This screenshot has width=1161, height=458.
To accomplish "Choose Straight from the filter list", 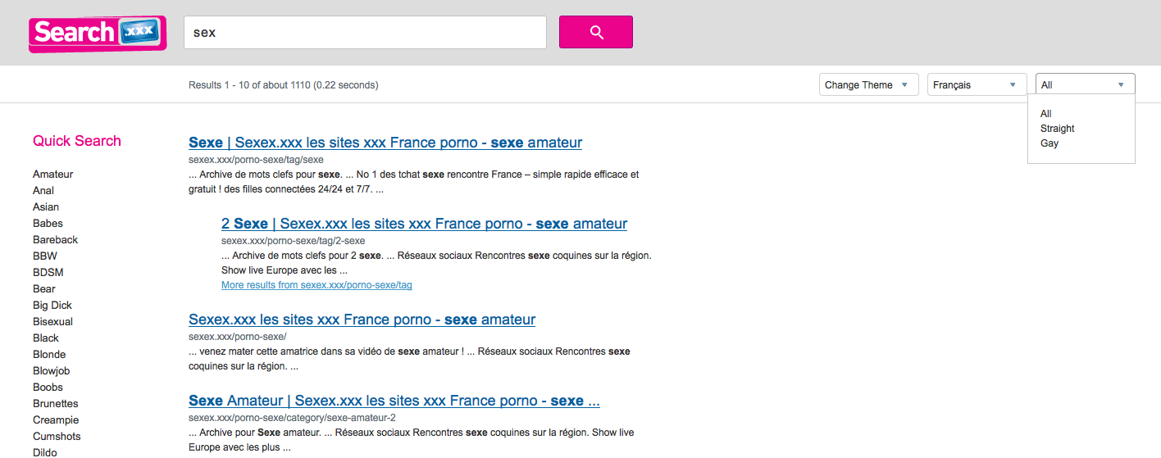I will coord(1057,129).
